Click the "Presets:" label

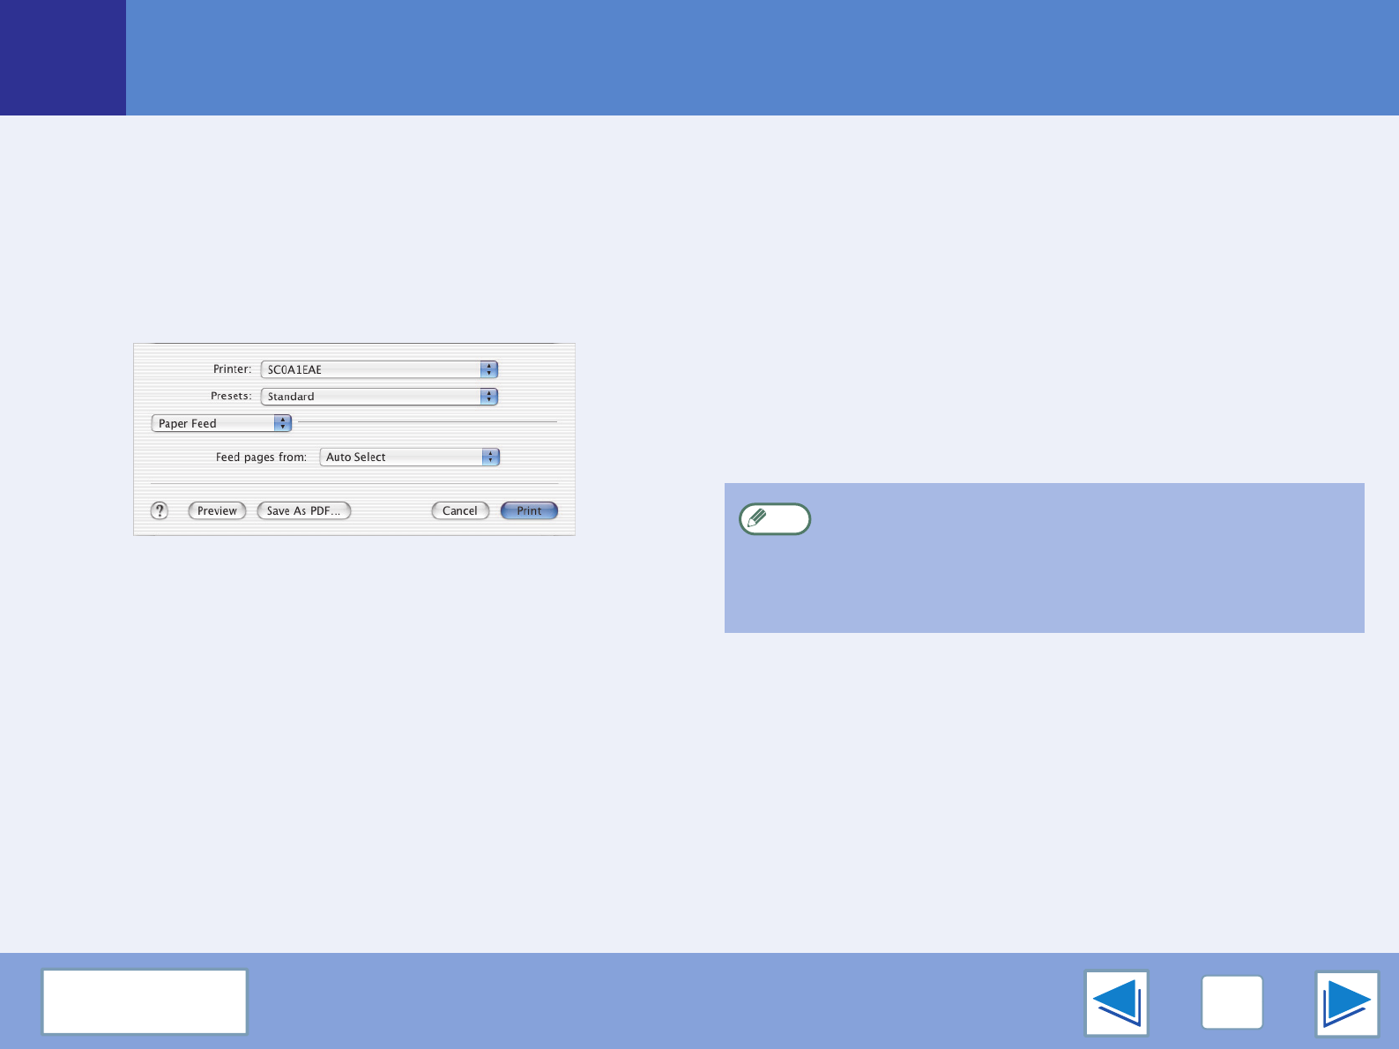pyautogui.click(x=231, y=396)
